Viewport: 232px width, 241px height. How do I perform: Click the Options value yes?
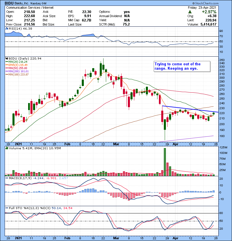click(x=127, y=12)
